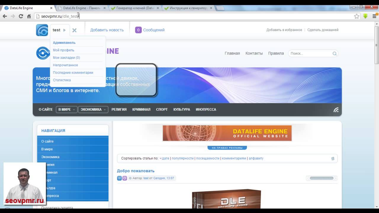379x213 pixels.
Task: Switch to Инструкция к генератору tab
Action: tap(188, 8)
